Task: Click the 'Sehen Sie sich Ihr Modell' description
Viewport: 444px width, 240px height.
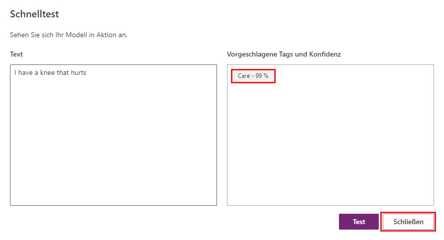Action: click(69, 35)
